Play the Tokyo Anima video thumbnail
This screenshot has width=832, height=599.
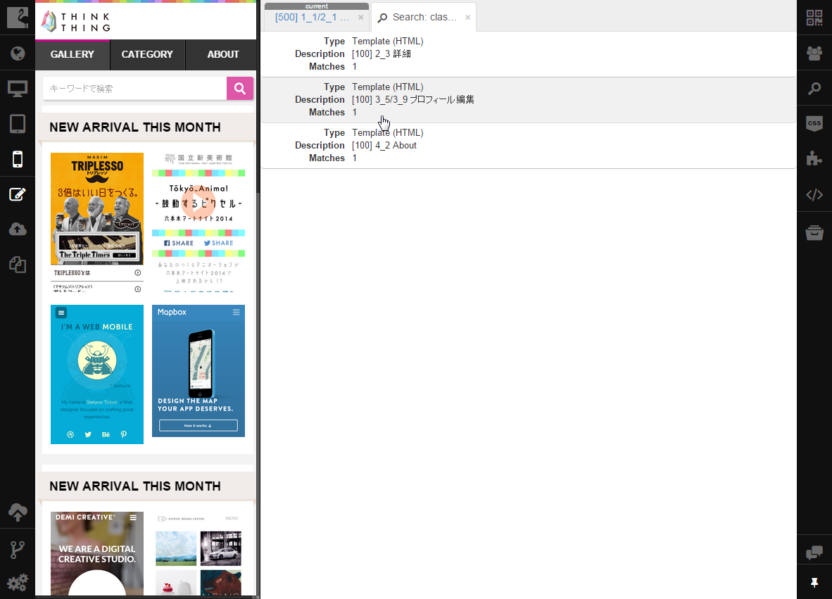pyautogui.click(x=198, y=203)
